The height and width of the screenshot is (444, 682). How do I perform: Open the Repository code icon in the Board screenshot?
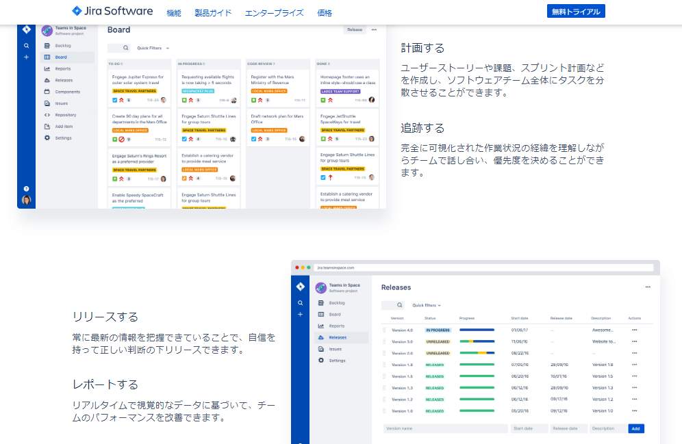click(47, 115)
